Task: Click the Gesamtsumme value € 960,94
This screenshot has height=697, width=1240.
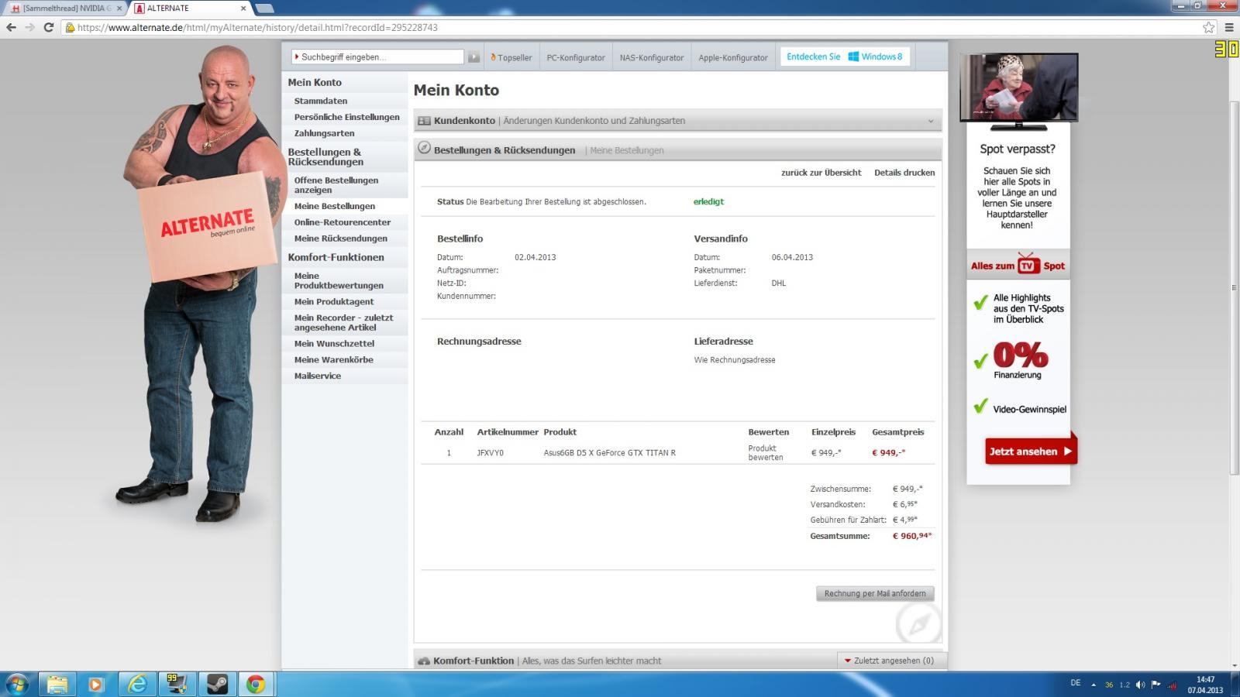Action: [912, 536]
